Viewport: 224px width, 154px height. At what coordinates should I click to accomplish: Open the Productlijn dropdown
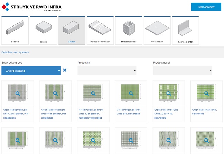click(x=107, y=71)
